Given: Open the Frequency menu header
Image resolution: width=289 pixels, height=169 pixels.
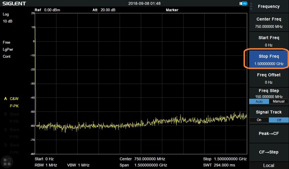Looking at the screenshot, I should (x=269, y=6).
